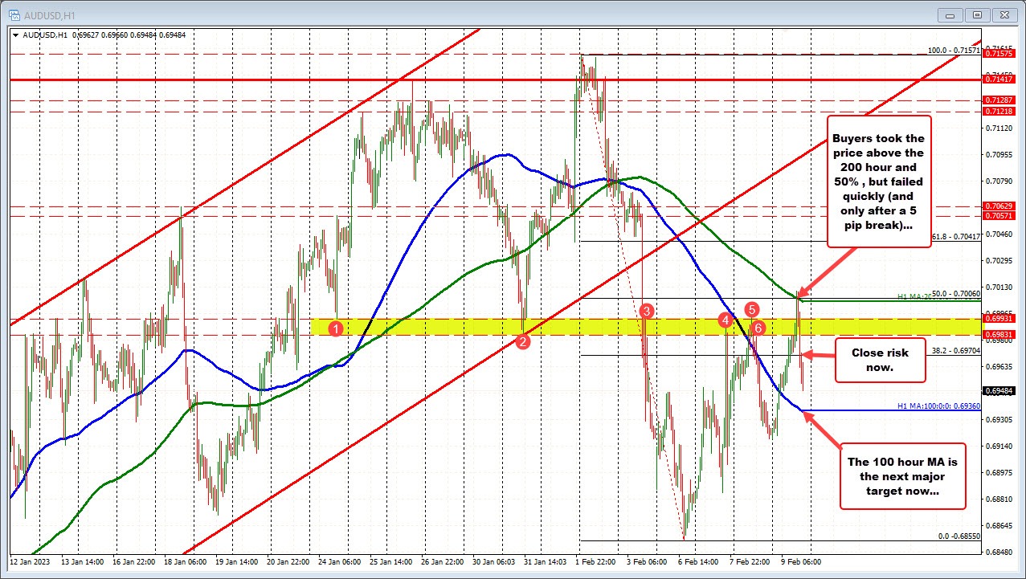The height and width of the screenshot is (579, 1026).
Task: Select the 0.69931 red price tag on the axis
Action: [x=999, y=318]
